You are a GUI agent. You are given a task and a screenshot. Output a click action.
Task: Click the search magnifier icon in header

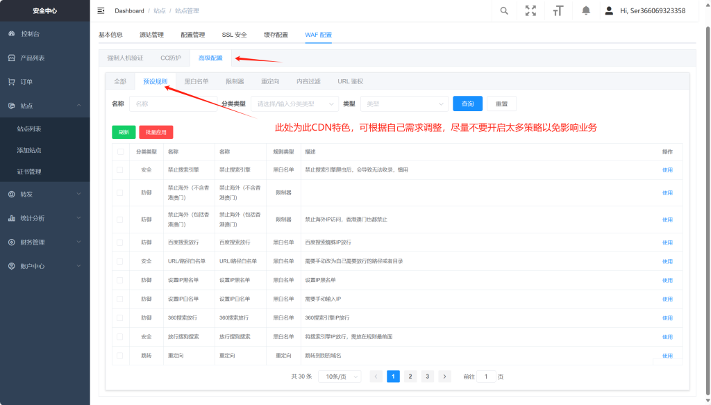pos(504,10)
